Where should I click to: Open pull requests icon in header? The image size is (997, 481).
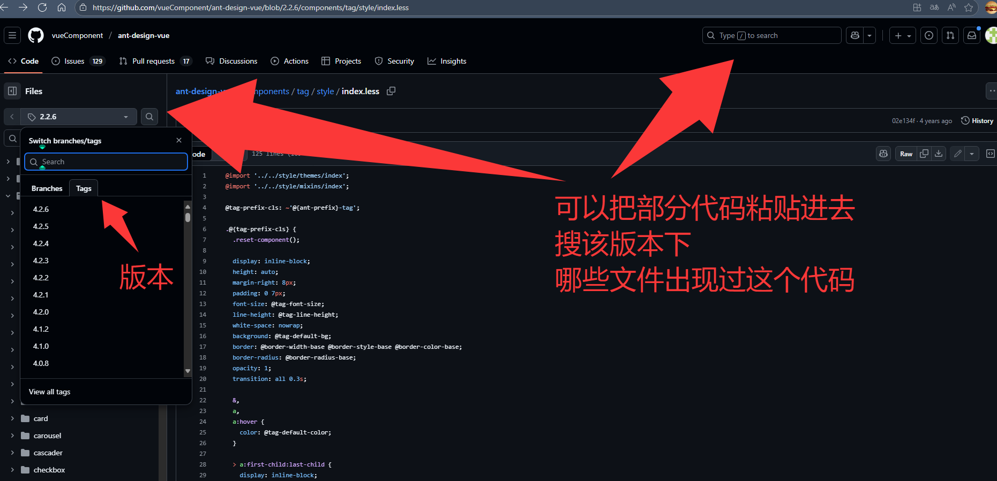coord(950,35)
